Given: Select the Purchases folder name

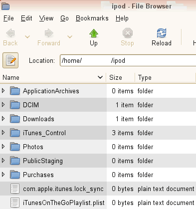Looking at the screenshot, I should point(38,175).
